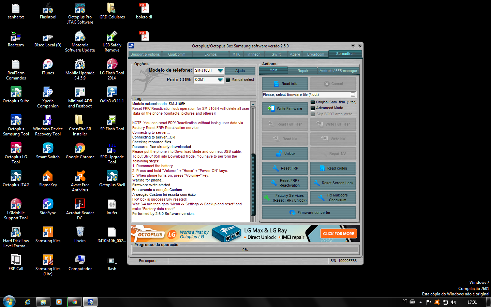Open the Firmware converter
This screenshot has width=491, height=307.
[x=309, y=213]
